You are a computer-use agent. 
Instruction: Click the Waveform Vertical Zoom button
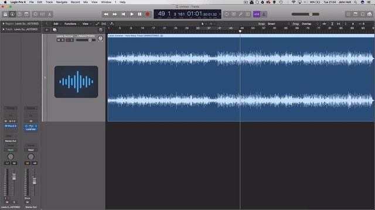(x=324, y=24)
